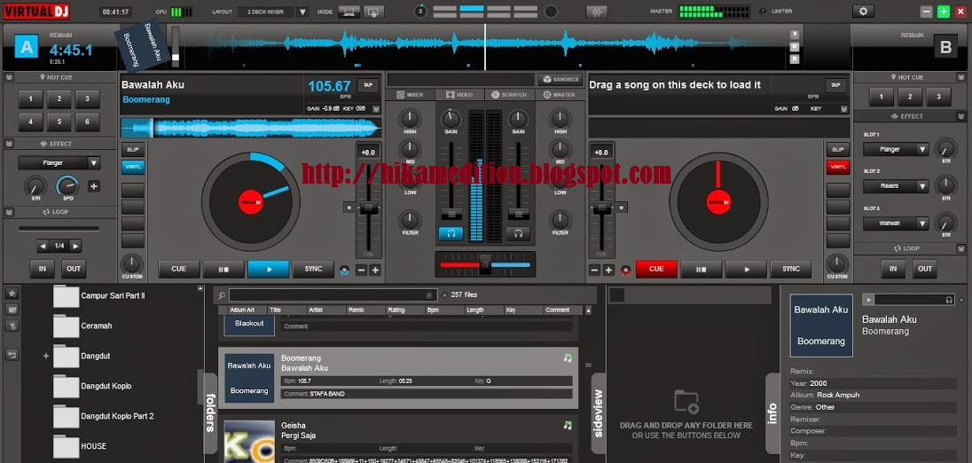Expand deck A gain and key options arrow
Screen dimensions: 972x463
point(376,108)
